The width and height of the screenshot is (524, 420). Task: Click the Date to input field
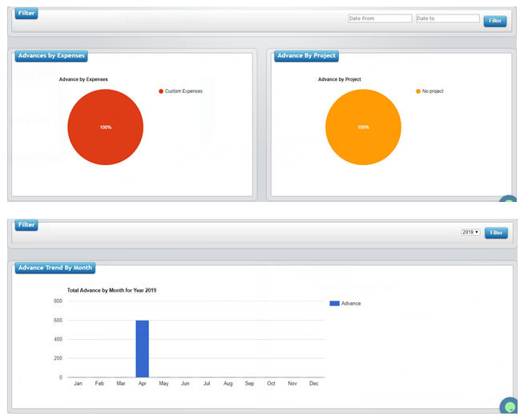(x=447, y=18)
